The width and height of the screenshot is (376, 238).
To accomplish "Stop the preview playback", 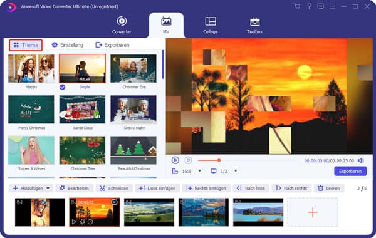I will (188, 160).
